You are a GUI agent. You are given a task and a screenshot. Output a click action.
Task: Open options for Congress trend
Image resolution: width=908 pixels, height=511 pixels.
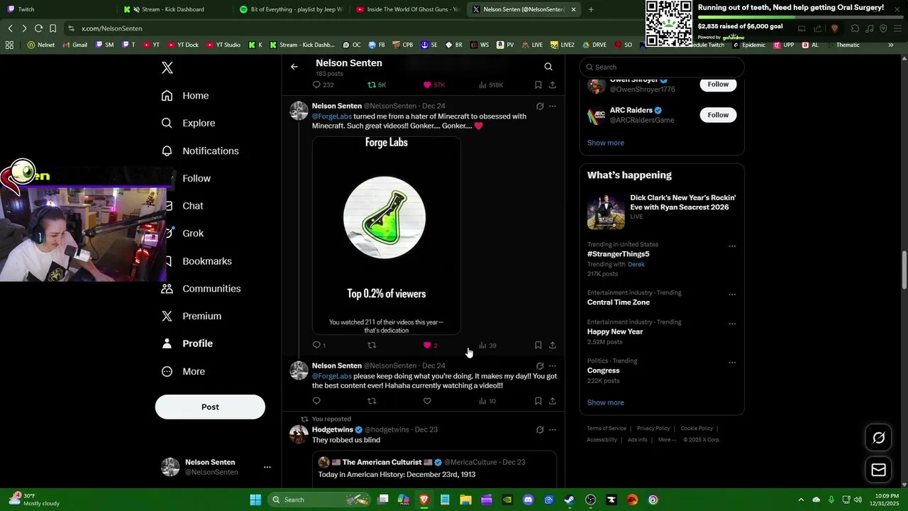732,363
